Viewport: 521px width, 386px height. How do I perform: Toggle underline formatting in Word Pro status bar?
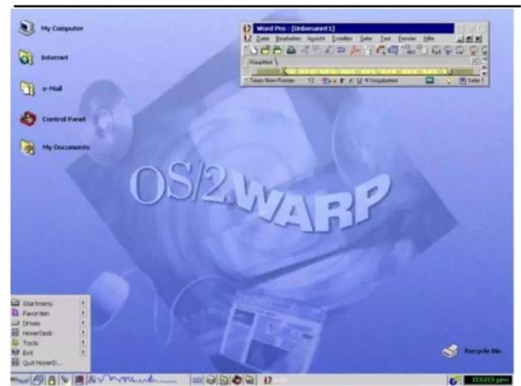pyautogui.click(x=359, y=81)
